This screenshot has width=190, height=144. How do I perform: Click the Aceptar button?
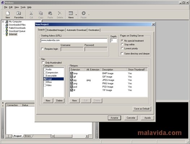pyautogui.click(x=114, y=118)
